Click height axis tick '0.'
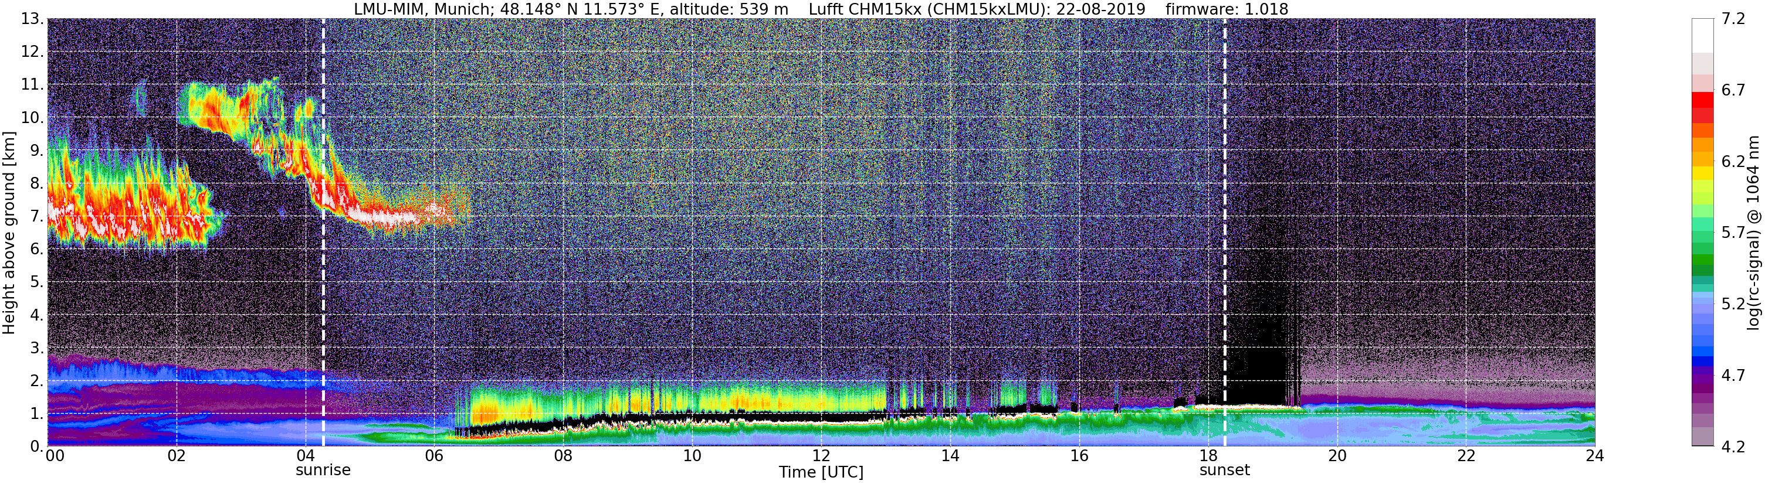 click(x=36, y=446)
